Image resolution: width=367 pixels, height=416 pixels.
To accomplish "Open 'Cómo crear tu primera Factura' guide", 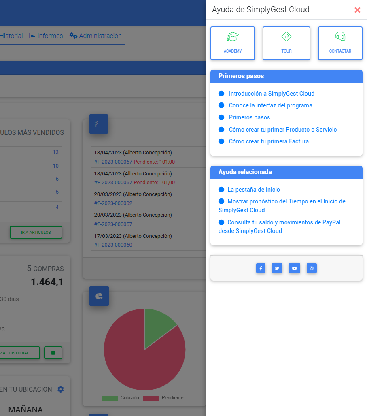I will point(269,141).
